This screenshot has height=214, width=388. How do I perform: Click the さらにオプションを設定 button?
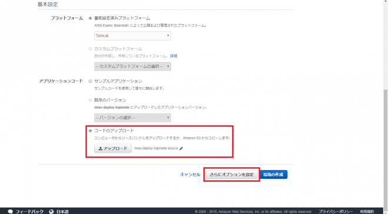[232, 175]
